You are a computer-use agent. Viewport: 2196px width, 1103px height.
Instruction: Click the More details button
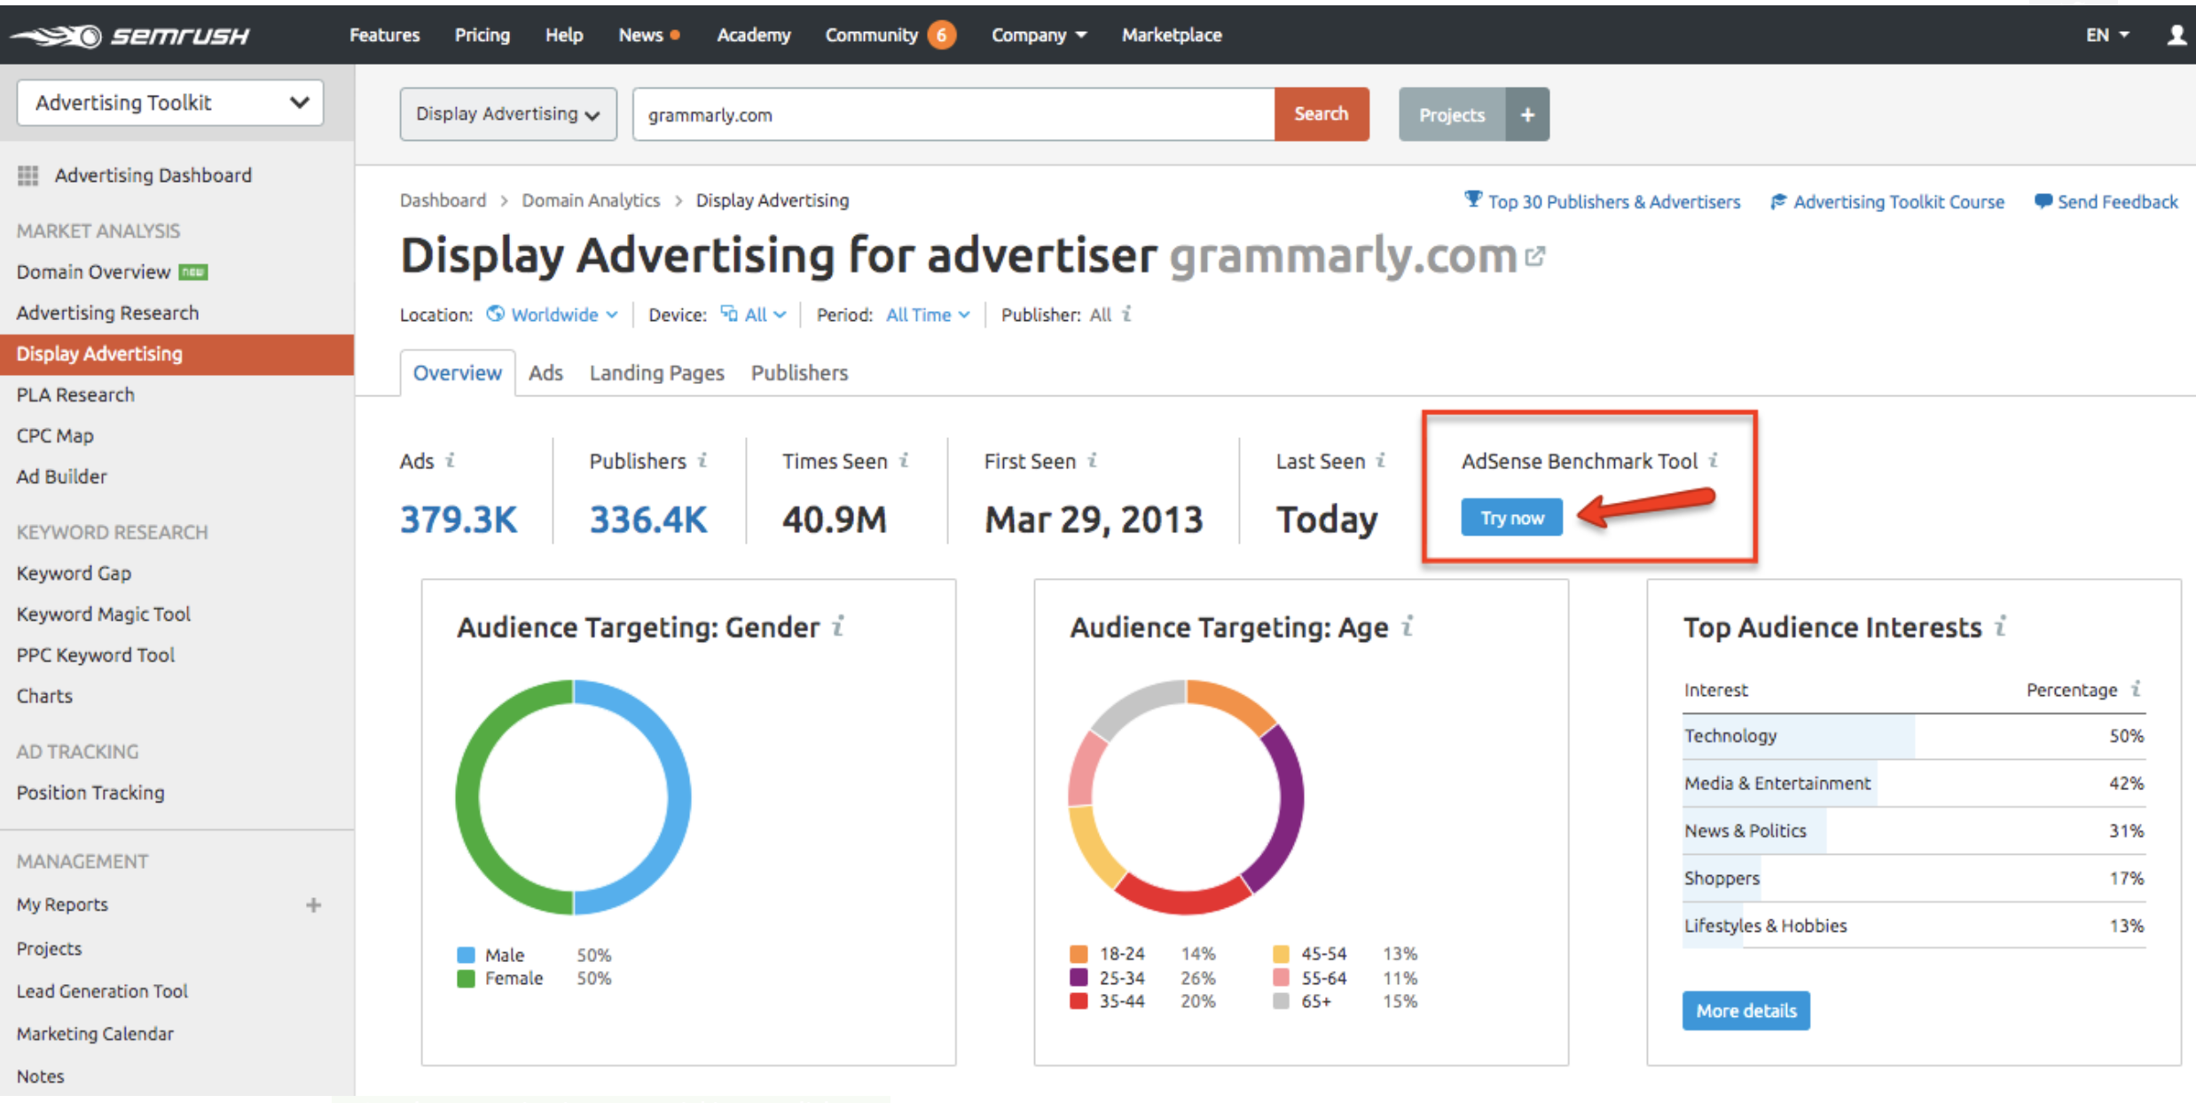[x=1750, y=1010]
